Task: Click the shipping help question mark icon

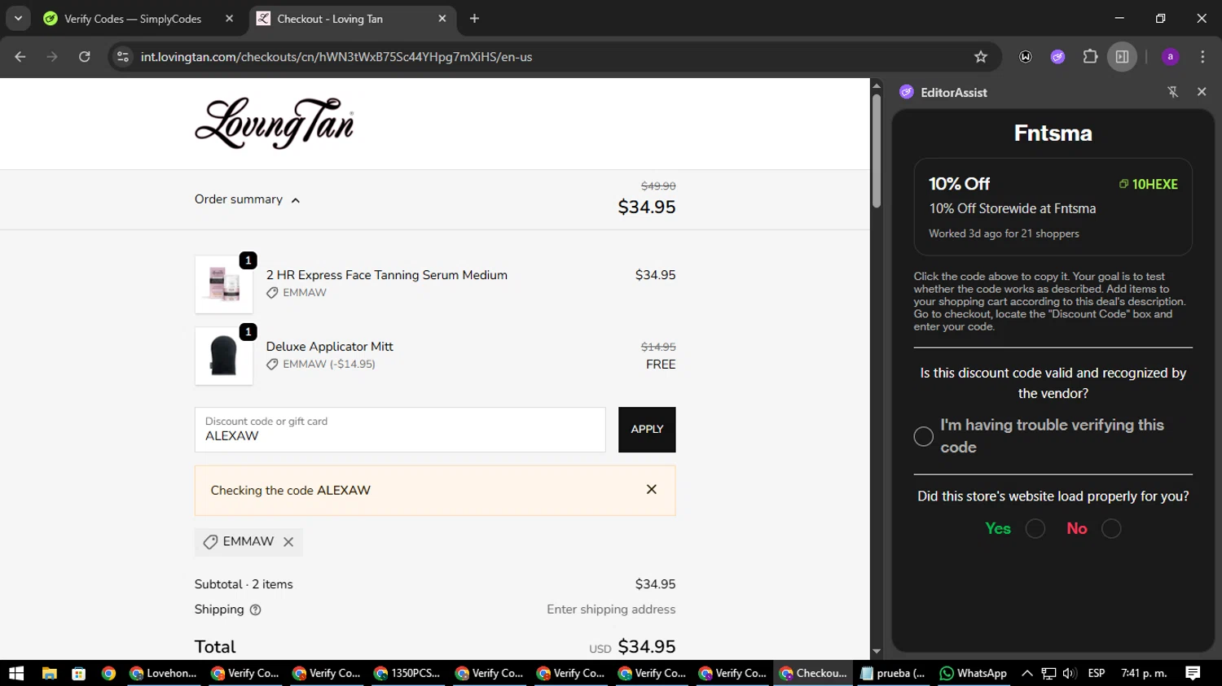Action: (x=255, y=610)
